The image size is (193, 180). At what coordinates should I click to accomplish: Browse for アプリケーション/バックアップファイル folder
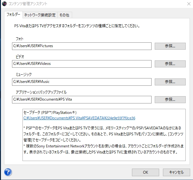(x=170, y=100)
